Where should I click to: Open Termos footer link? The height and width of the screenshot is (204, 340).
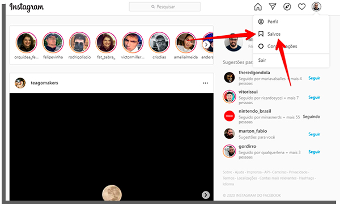pos(228,178)
